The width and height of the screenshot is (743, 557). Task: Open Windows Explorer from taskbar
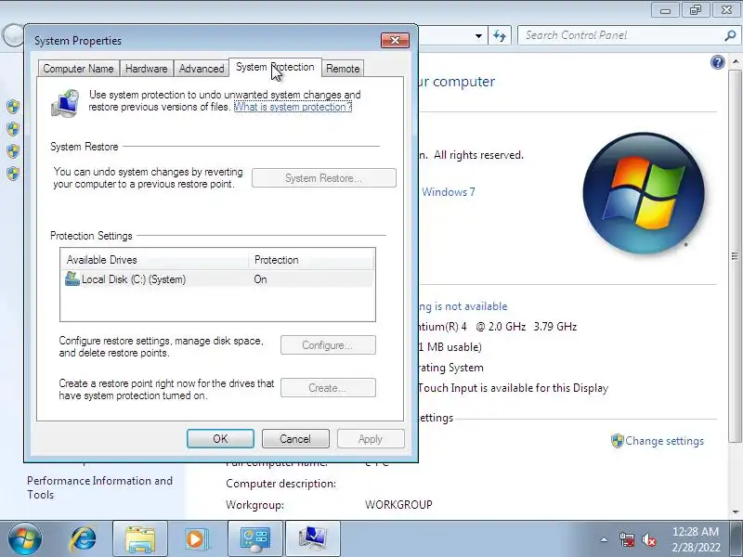click(x=140, y=539)
